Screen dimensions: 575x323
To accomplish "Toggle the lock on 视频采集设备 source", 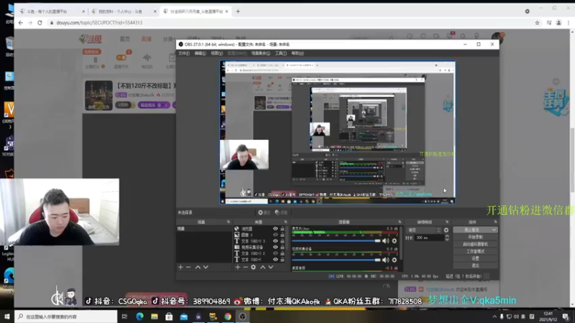I will pos(282,247).
